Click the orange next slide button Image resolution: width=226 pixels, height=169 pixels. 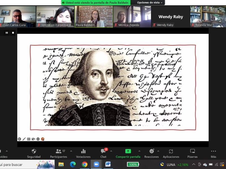coord(43,139)
